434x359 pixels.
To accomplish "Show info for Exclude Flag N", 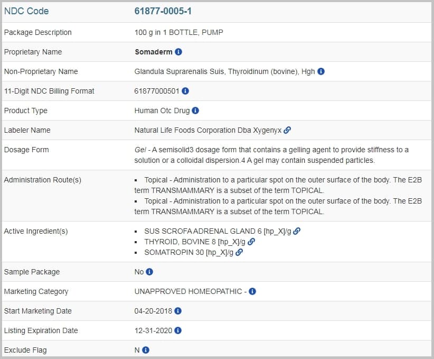I will coord(146,350).
